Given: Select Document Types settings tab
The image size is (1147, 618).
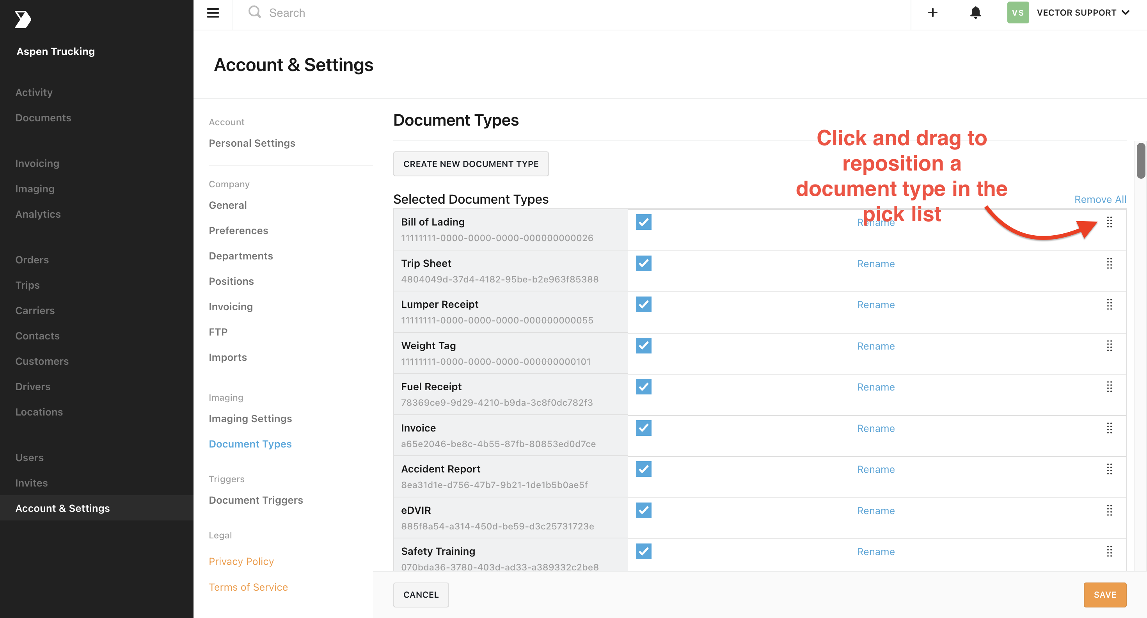Looking at the screenshot, I should [x=250, y=444].
